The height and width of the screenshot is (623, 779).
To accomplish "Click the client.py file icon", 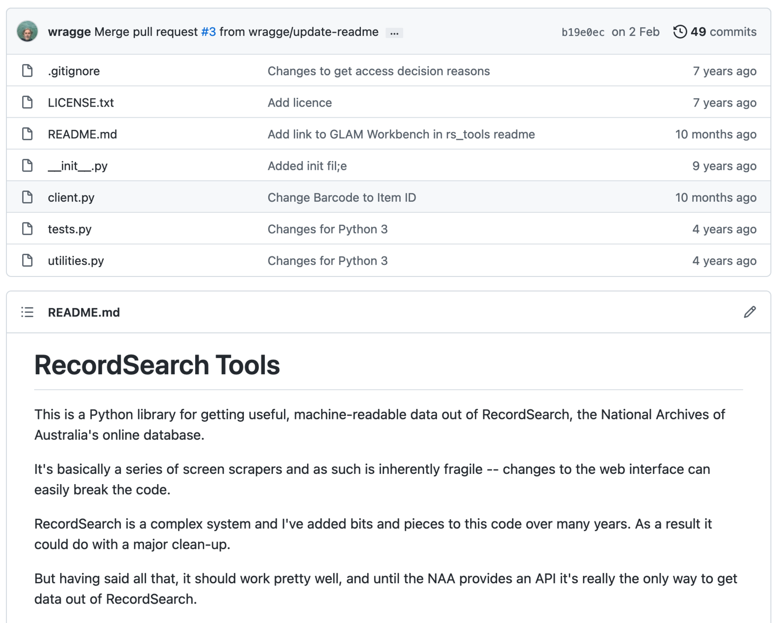I will (27, 198).
